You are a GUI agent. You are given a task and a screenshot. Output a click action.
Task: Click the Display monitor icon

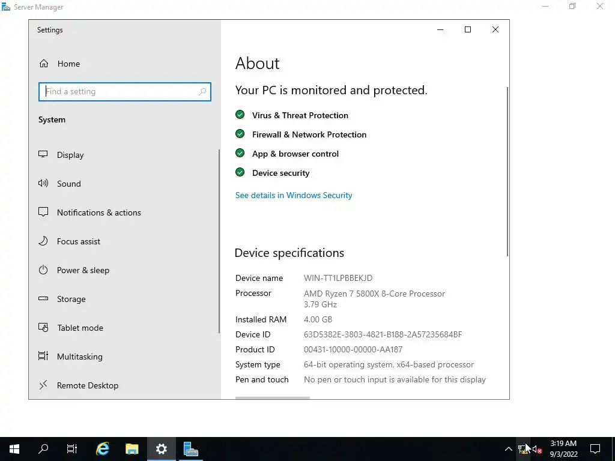tap(43, 154)
